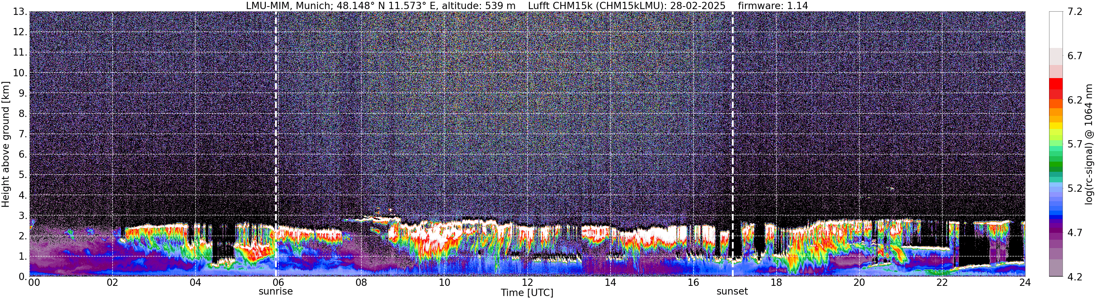1096x300 pixels.
Task: Click time axis tick label 12
Action: 527,283
